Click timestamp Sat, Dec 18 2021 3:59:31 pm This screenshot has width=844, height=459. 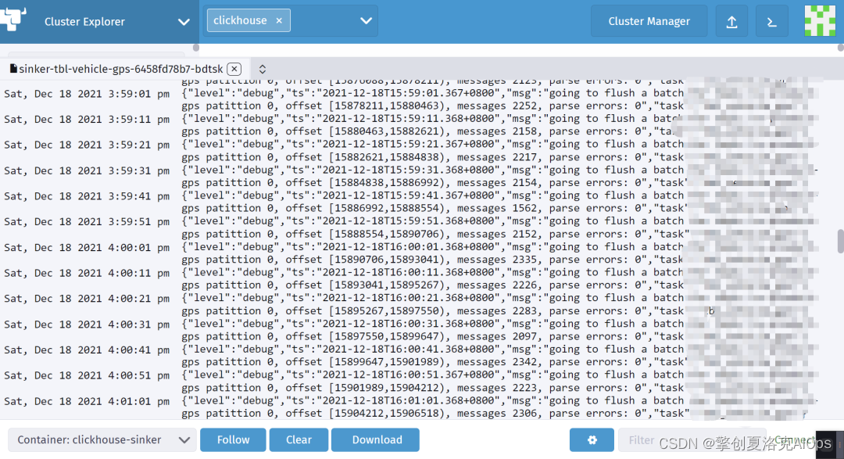click(87, 170)
